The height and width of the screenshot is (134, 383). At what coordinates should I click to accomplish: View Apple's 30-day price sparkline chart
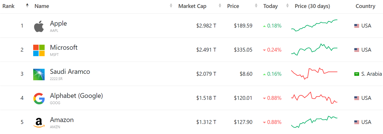coord(314,26)
